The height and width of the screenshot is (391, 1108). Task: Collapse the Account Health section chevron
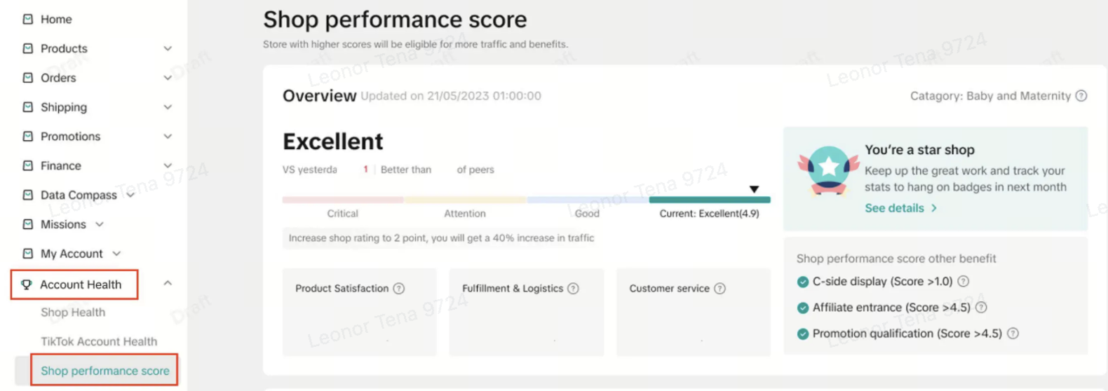[x=168, y=284]
